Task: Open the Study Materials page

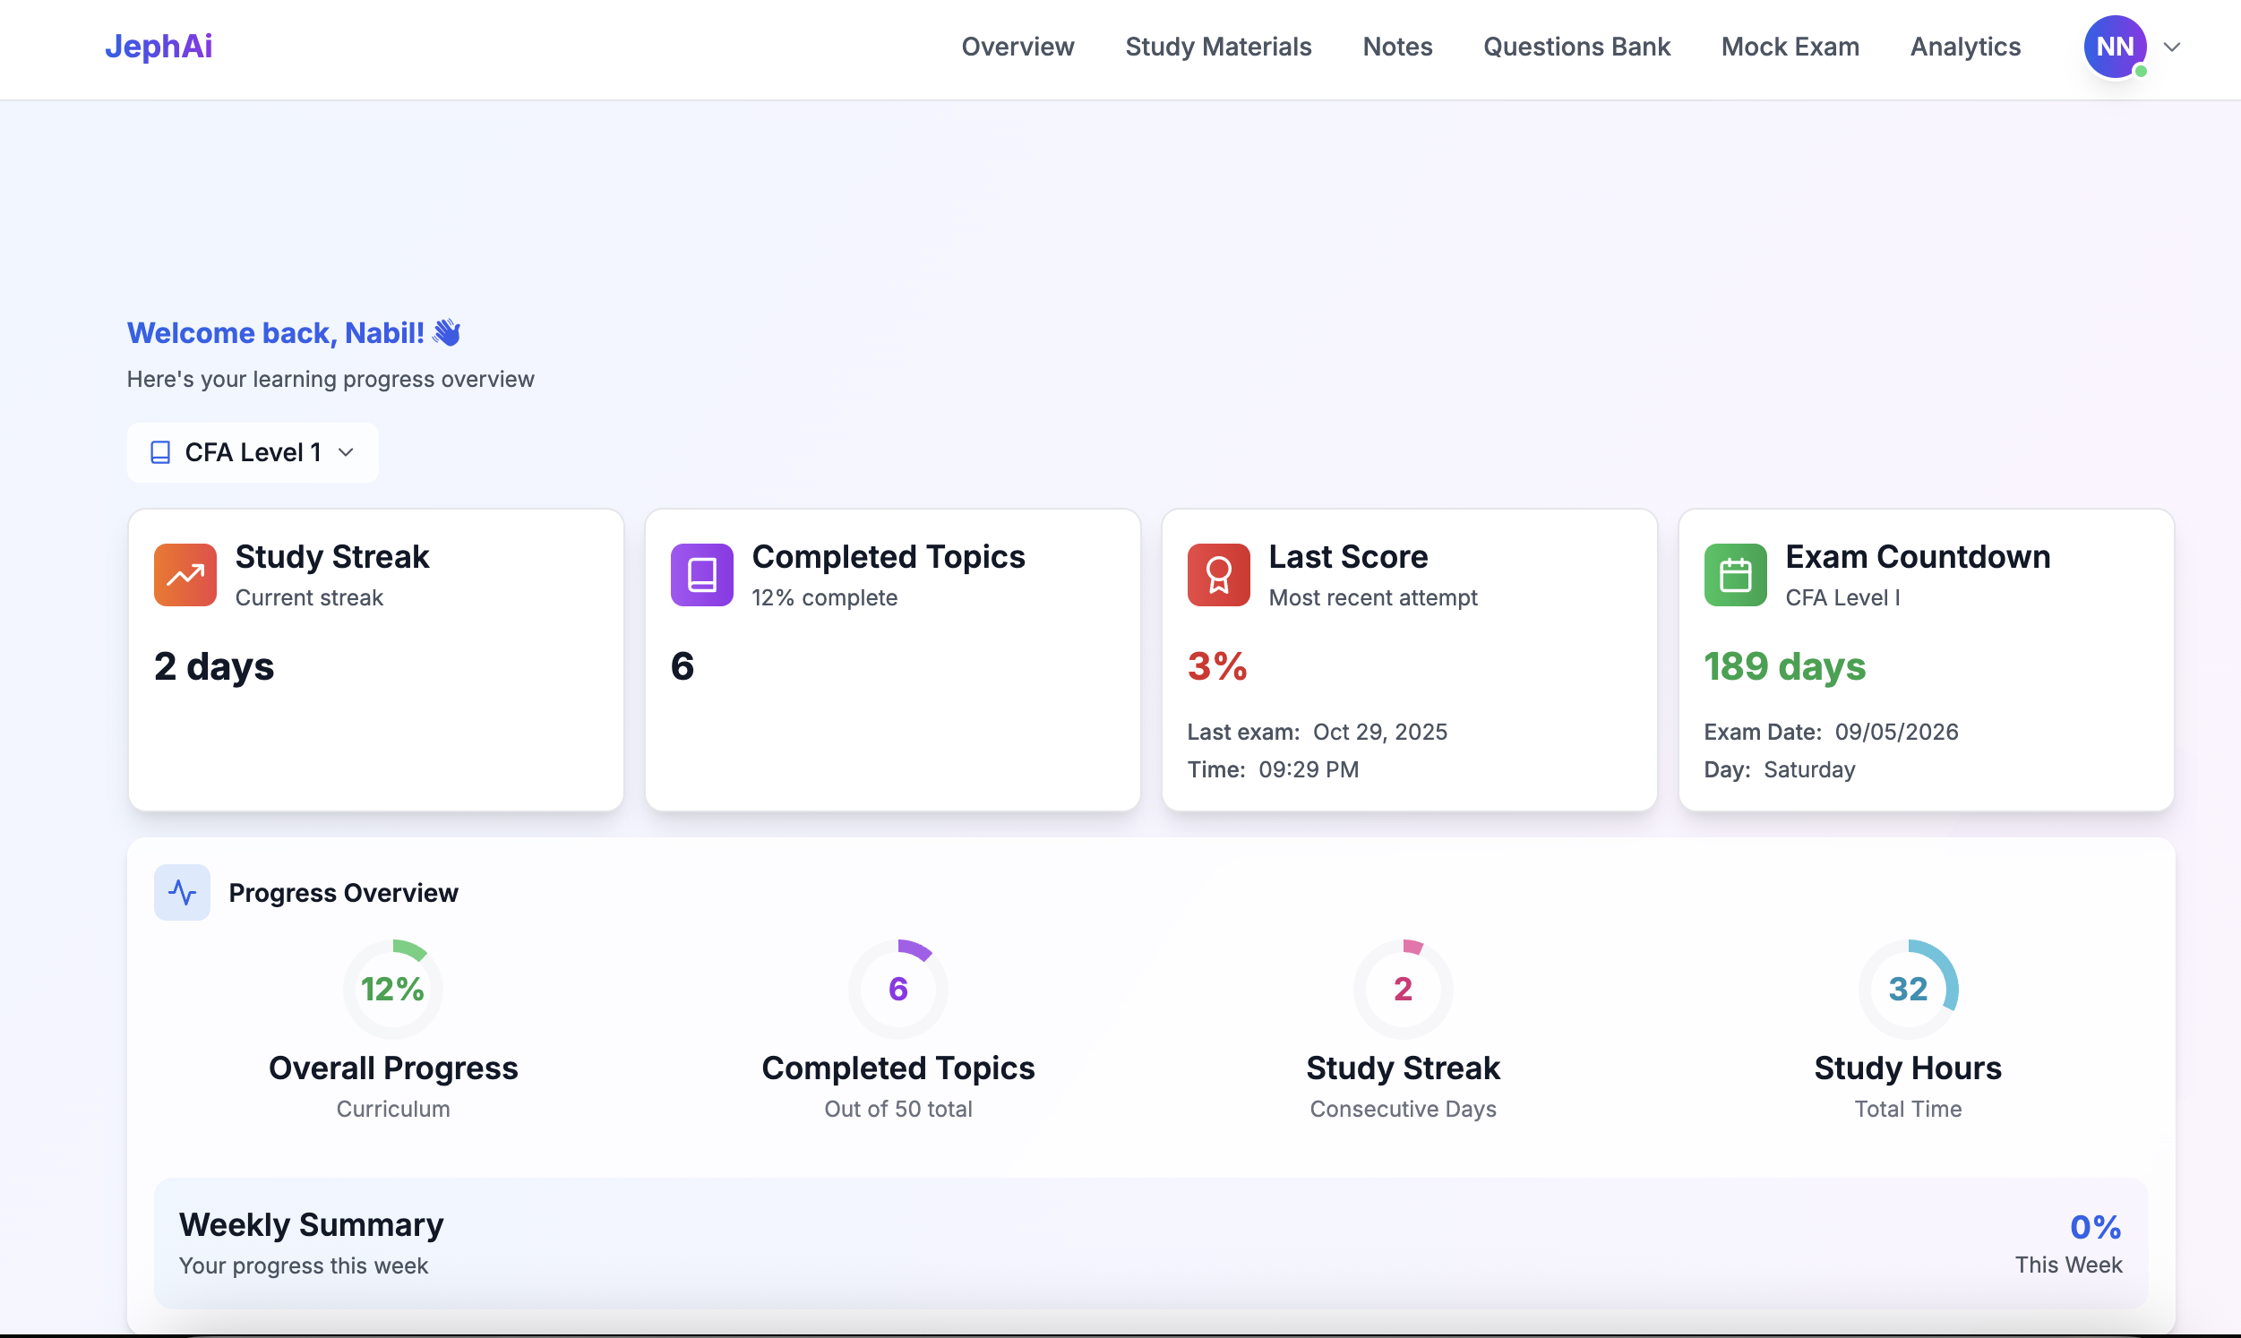Action: (1218, 47)
